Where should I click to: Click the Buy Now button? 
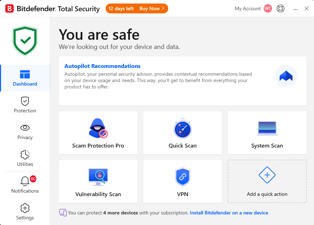click(x=152, y=8)
